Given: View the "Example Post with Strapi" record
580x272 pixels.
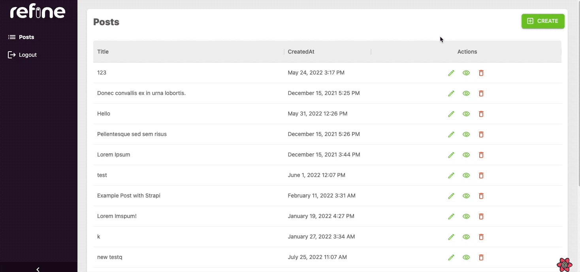Looking at the screenshot, I should tap(466, 196).
